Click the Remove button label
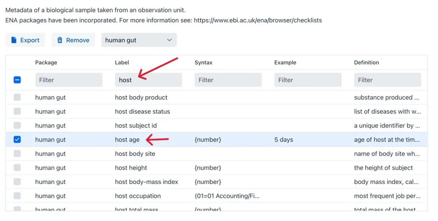This screenshot has height=221, width=438. (78, 40)
